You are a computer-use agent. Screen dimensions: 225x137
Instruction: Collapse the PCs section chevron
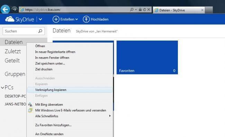[2, 87]
